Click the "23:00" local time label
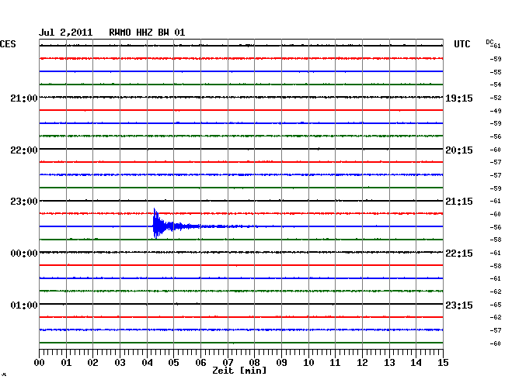505x383 pixels. pyautogui.click(x=24, y=202)
